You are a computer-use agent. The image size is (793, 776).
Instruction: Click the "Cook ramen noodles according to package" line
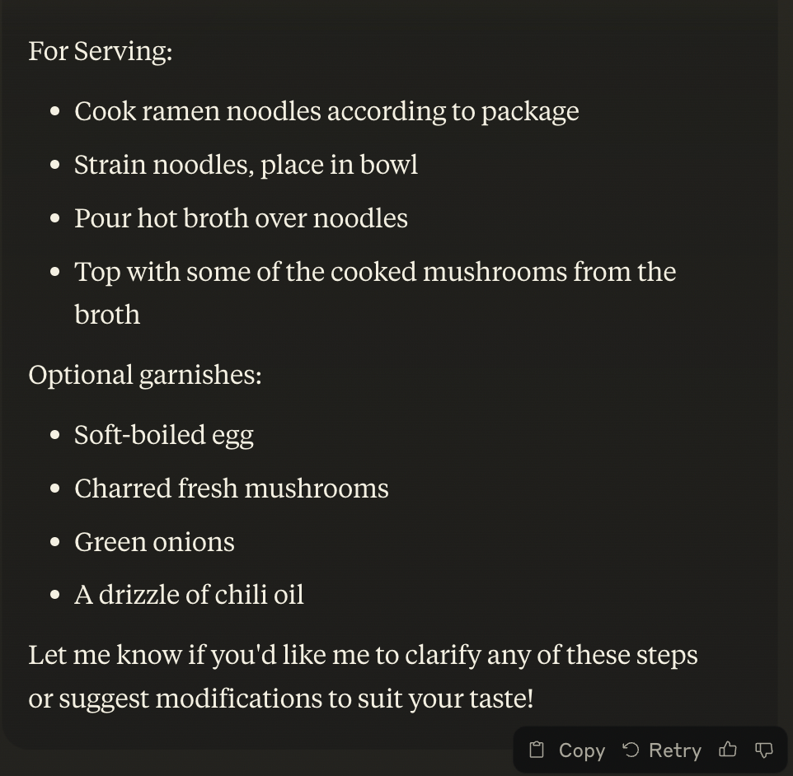tap(326, 111)
